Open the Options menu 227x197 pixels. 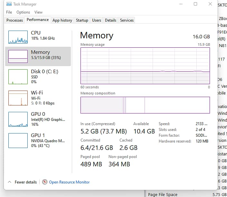tap(23, 12)
